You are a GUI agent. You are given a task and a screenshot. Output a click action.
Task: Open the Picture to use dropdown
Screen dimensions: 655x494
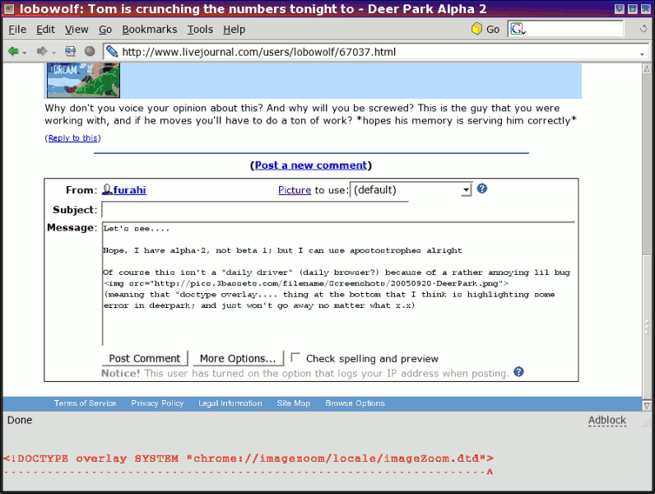click(466, 190)
